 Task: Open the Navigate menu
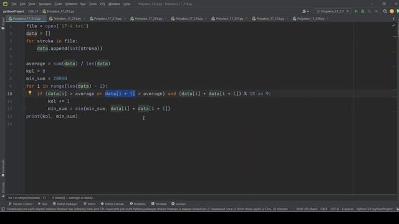pyautogui.click(x=45, y=4)
